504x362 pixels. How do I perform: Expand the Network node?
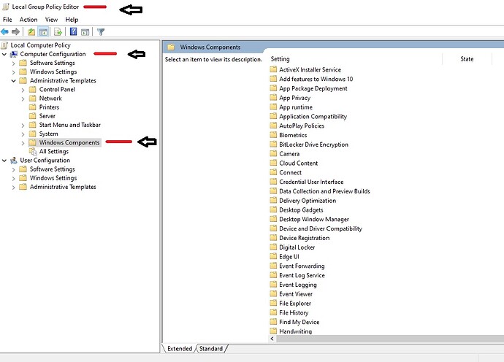click(x=23, y=99)
